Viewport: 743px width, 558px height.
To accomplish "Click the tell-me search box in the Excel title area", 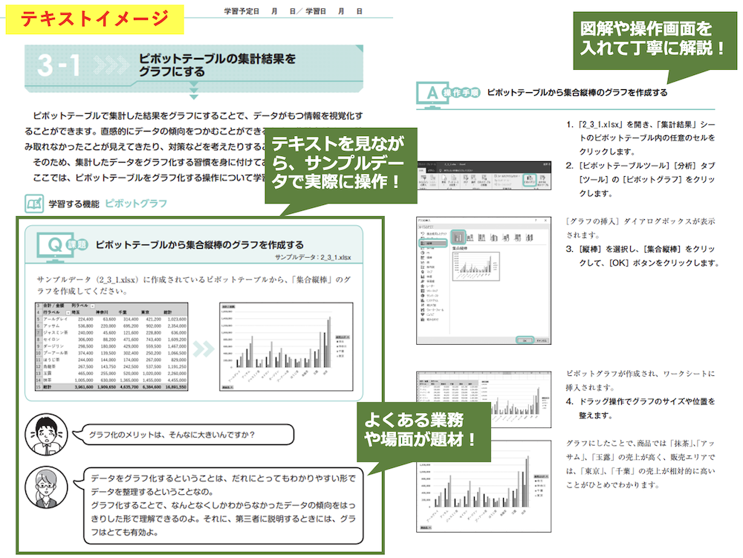I will tap(457, 169).
